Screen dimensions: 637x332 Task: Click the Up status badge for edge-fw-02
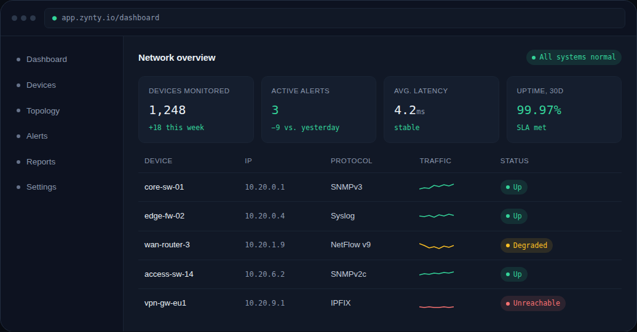coord(514,216)
